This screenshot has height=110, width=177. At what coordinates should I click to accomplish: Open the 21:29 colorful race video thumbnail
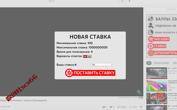click(x=157, y=86)
